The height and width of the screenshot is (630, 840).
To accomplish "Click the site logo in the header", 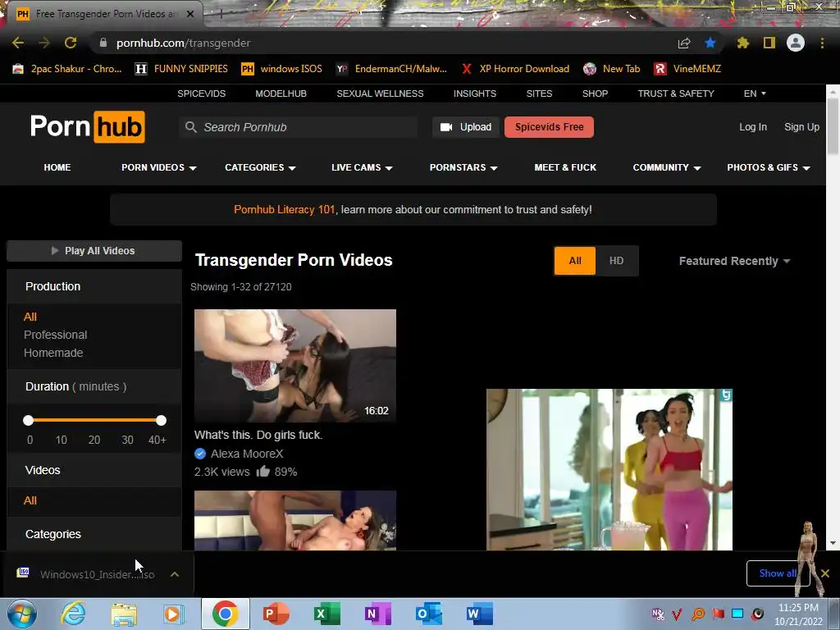I will point(87,127).
